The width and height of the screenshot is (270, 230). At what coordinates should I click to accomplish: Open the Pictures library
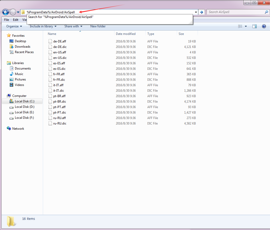tap(18, 79)
